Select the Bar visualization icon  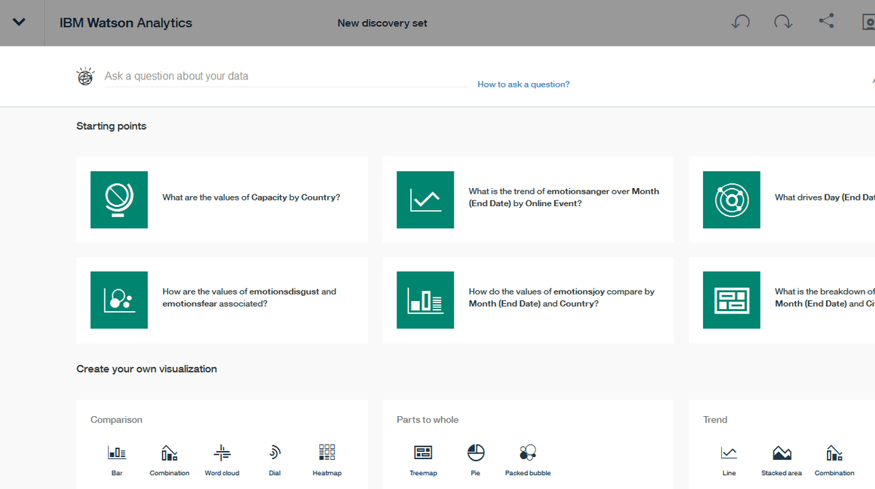(x=117, y=453)
